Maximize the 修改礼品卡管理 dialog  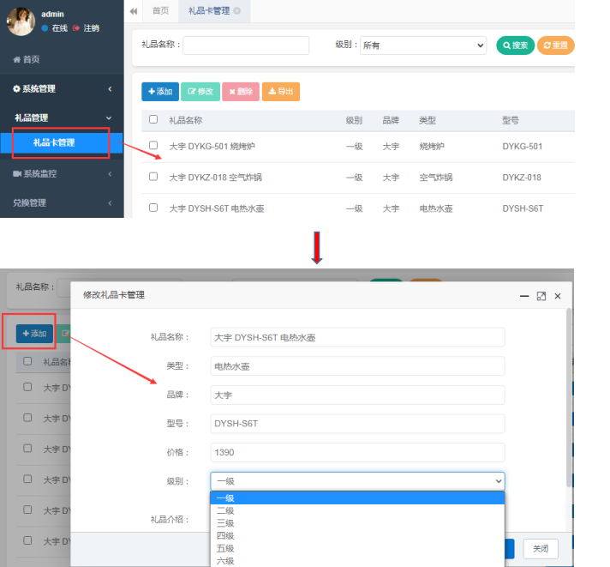[x=541, y=296]
